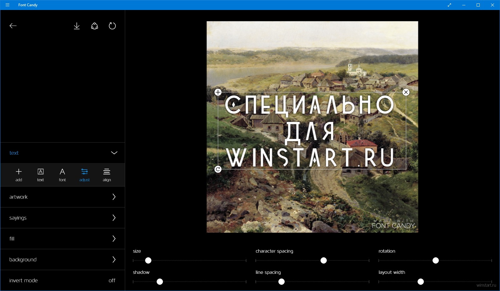The width and height of the screenshot is (500, 291).
Task: Select the text overlay on the painting
Action: pos(312,131)
